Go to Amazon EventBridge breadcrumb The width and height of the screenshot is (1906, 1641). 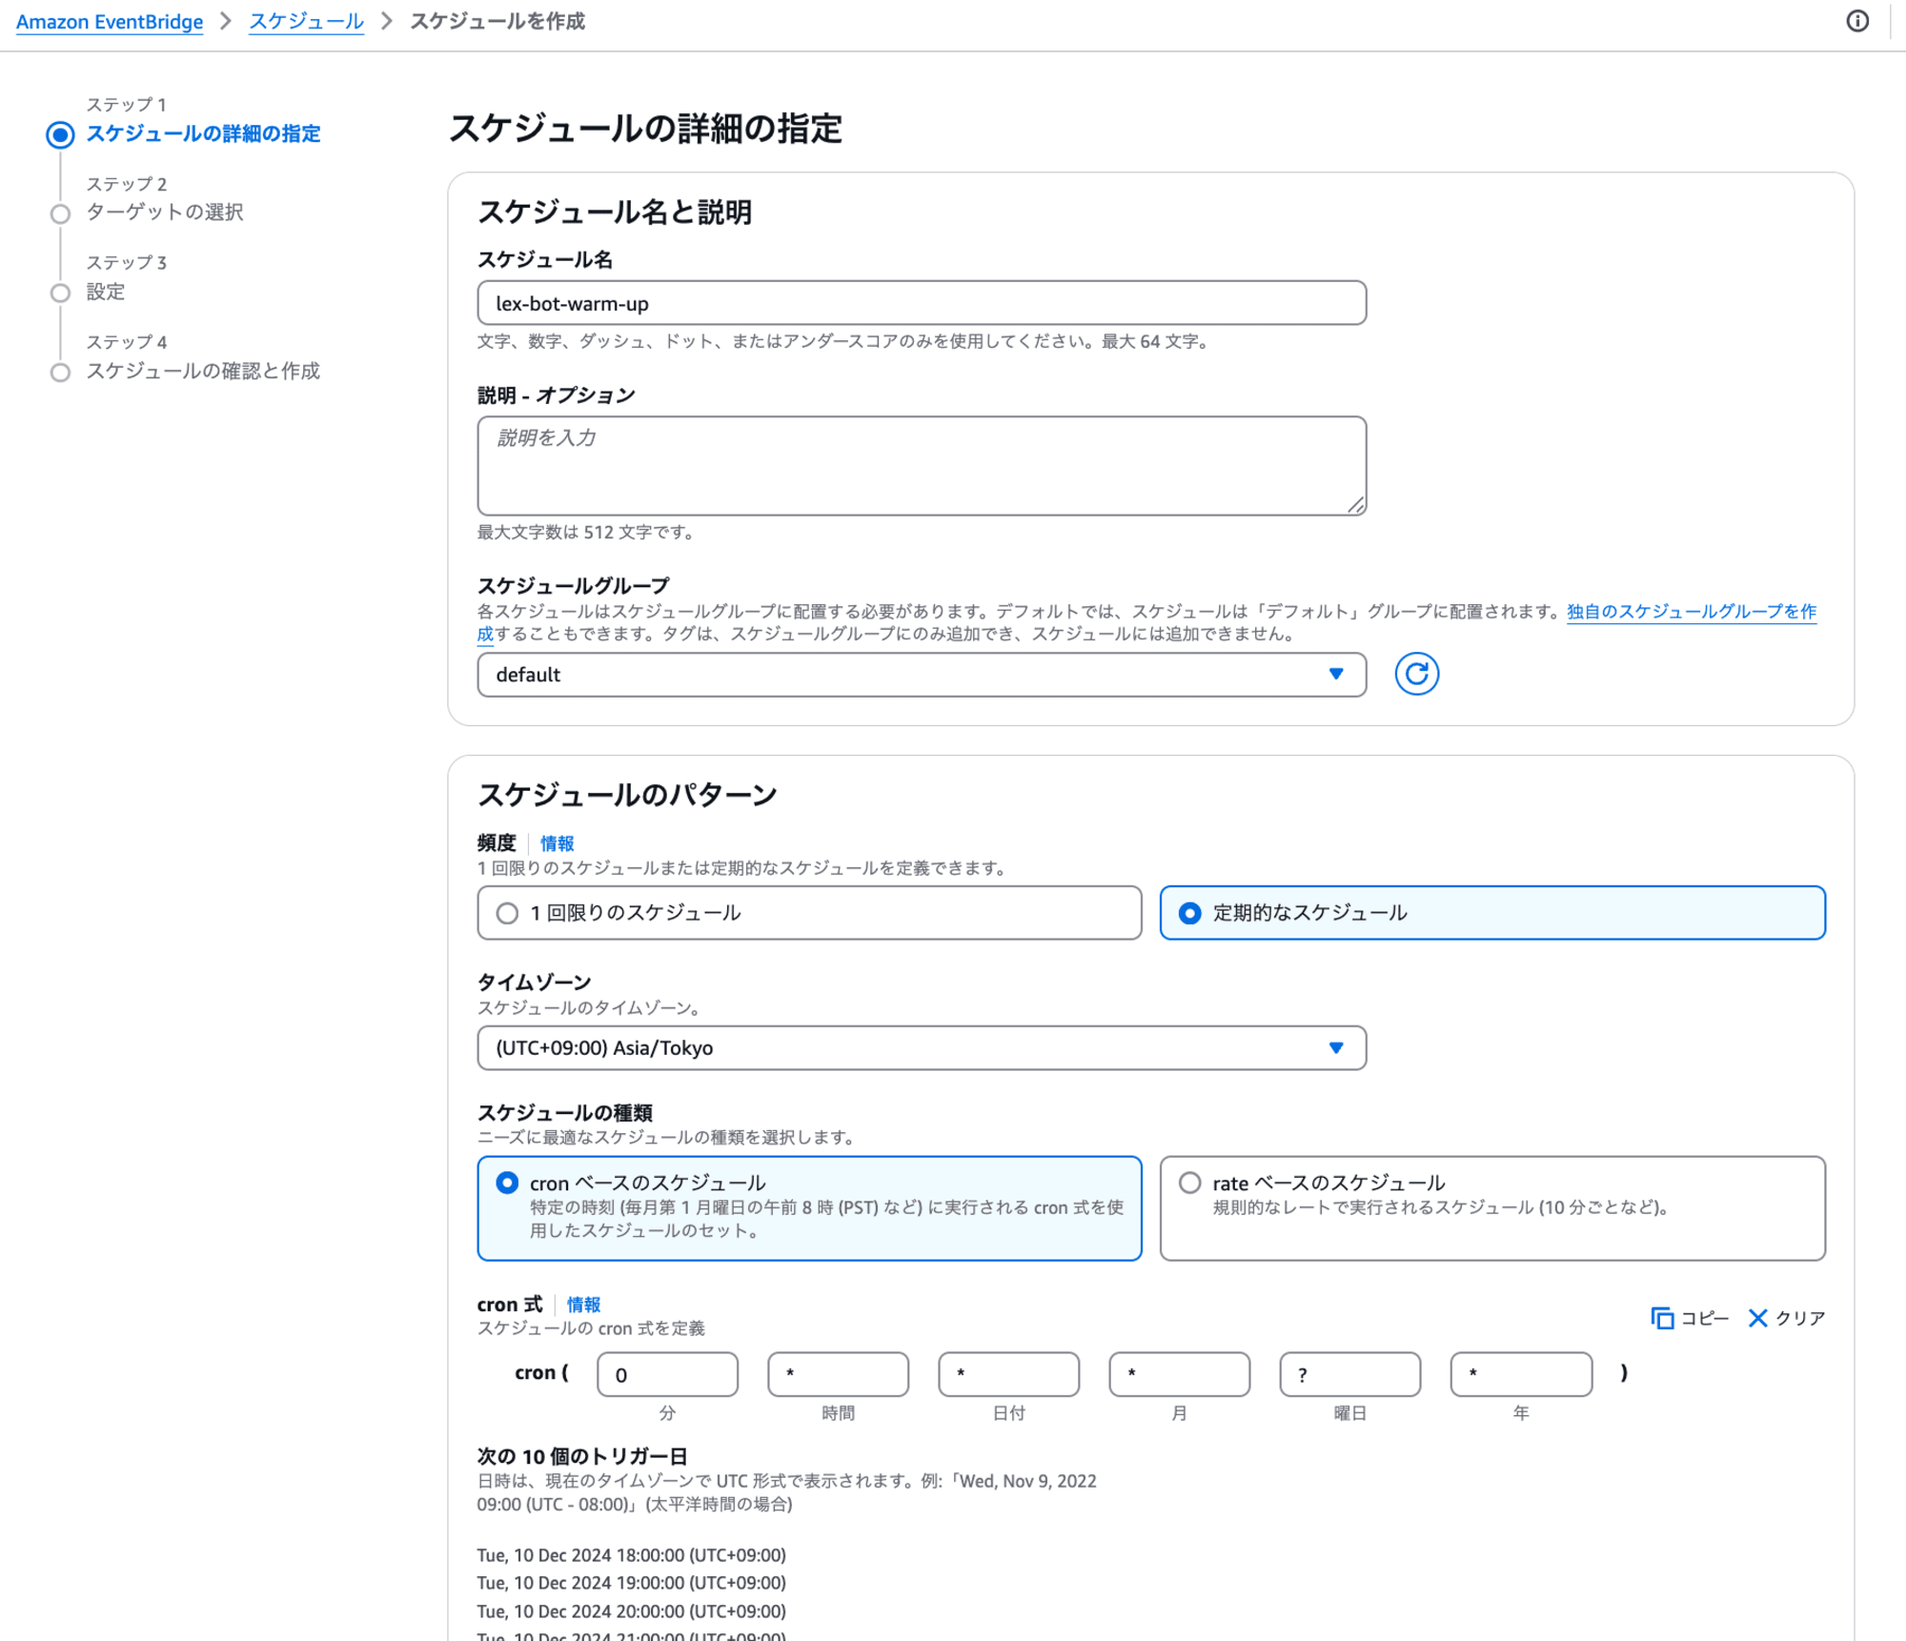(x=110, y=21)
